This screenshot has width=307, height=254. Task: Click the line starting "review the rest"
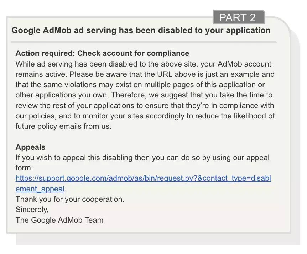click(145, 106)
